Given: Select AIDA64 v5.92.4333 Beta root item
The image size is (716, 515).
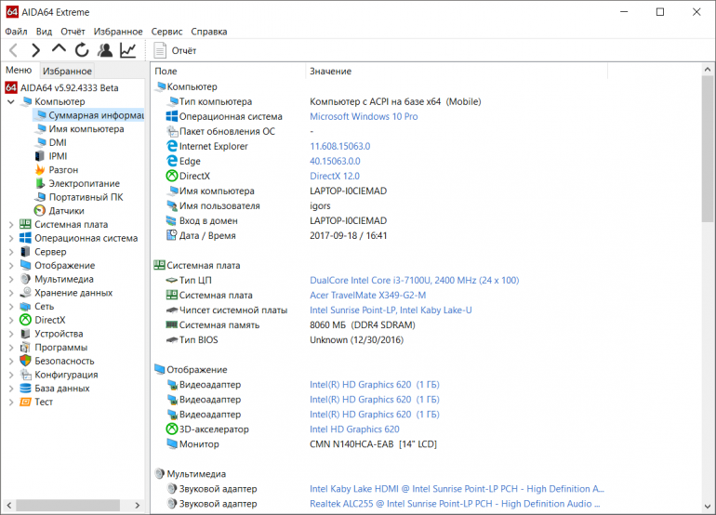Looking at the screenshot, I should 62,87.
